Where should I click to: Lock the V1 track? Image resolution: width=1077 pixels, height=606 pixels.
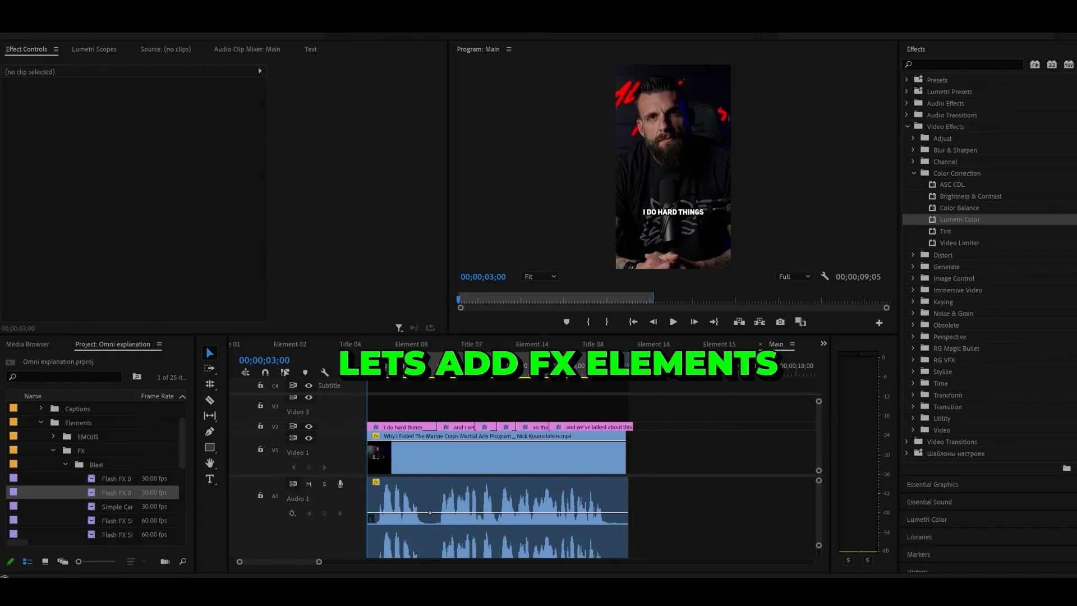260,449
